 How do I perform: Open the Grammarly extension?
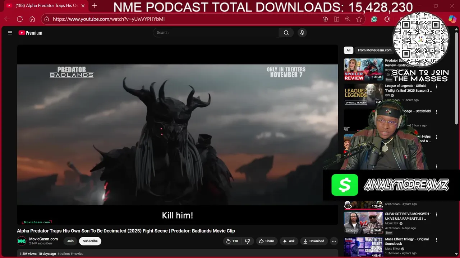point(374,19)
